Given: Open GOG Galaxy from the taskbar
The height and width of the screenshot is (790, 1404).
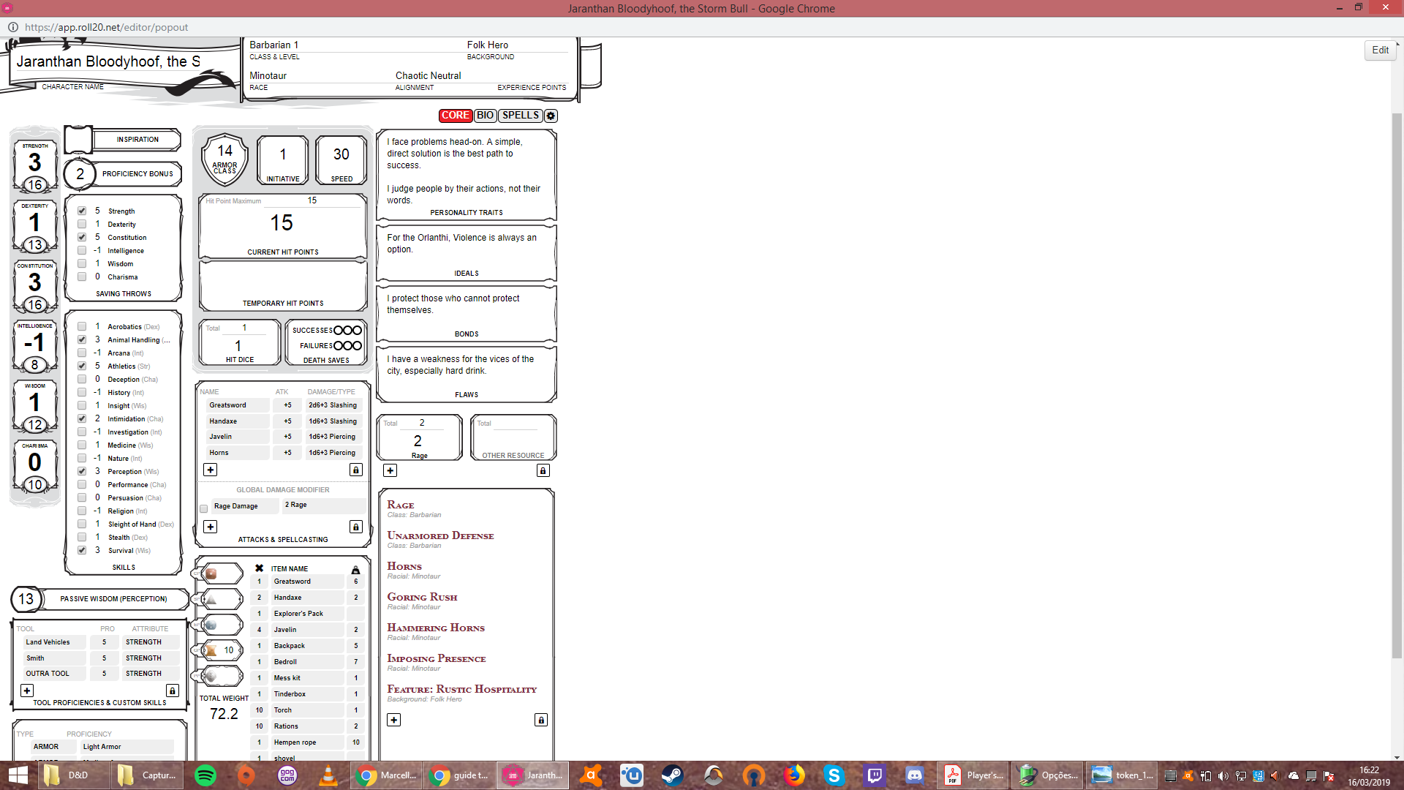Looking at the screenshot, I should (x=287, y=775).
